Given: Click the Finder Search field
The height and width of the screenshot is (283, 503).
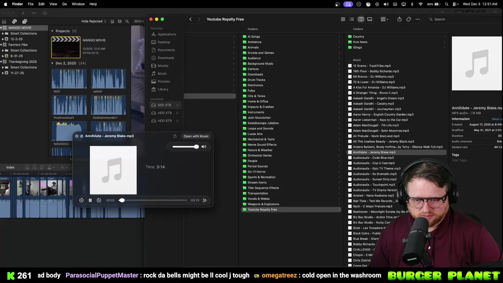Looking at the screenshot, I should 464,19.
